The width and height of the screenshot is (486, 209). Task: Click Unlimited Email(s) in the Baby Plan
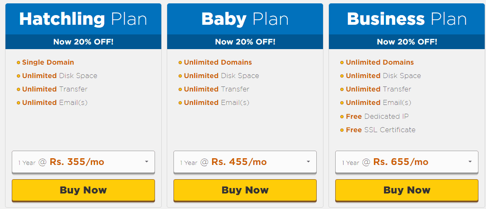[216, 102]
